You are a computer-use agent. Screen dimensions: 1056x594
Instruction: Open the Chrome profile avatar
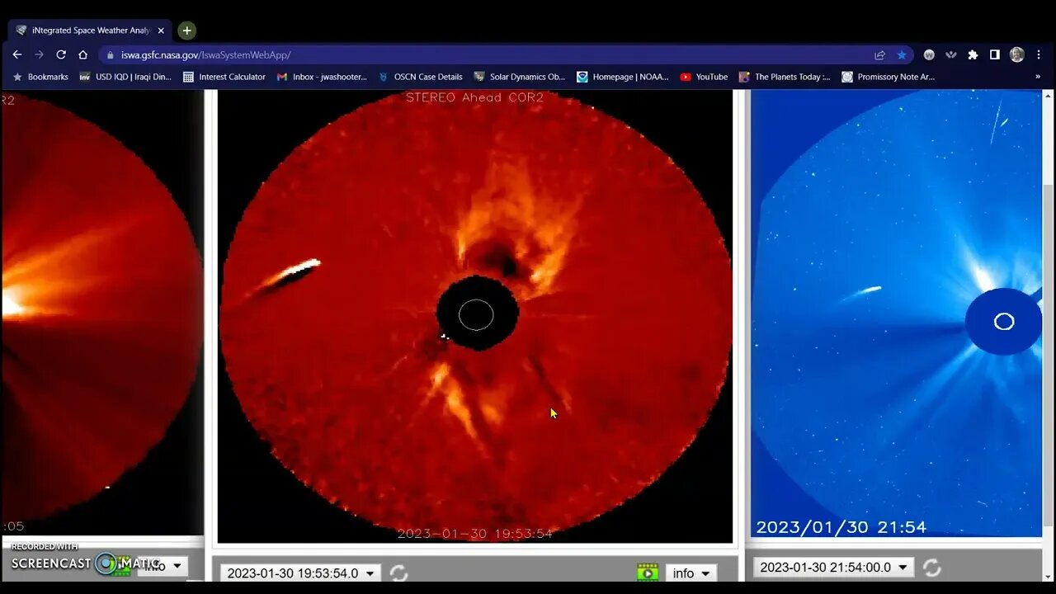1017,55
